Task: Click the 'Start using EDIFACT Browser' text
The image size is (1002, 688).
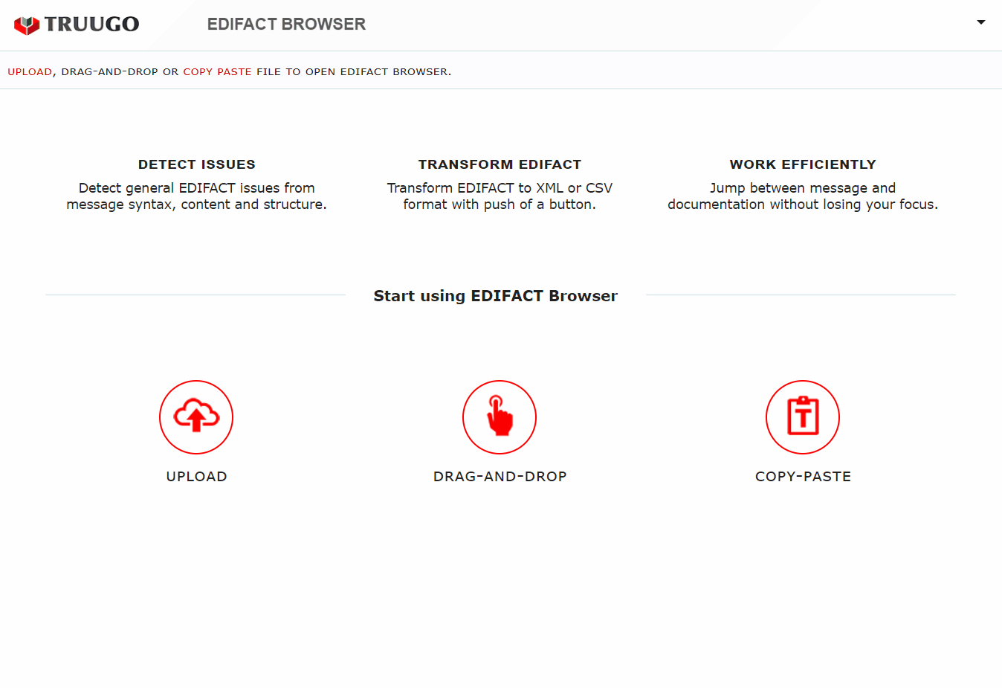Action: click(x=496, y=296)
